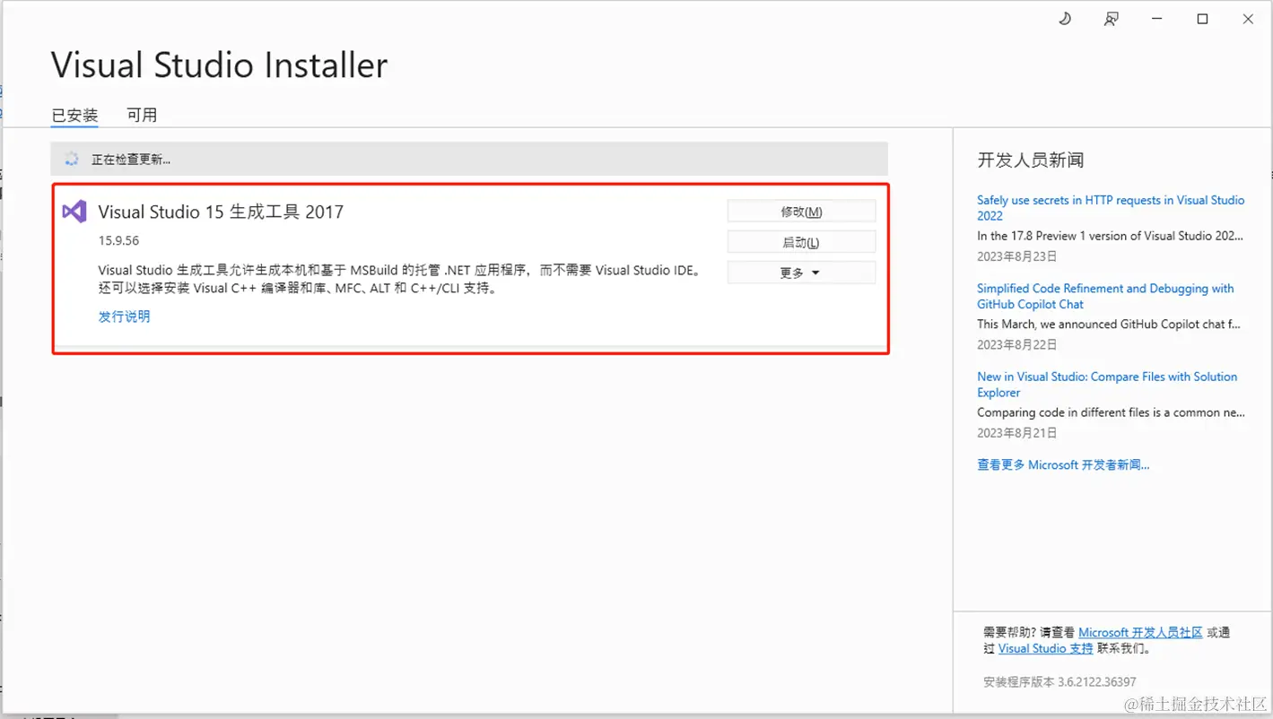Screen dimensions: 1273x719
Task: Toggle dark theme moon icon
Action: [x=1065, y=19]
